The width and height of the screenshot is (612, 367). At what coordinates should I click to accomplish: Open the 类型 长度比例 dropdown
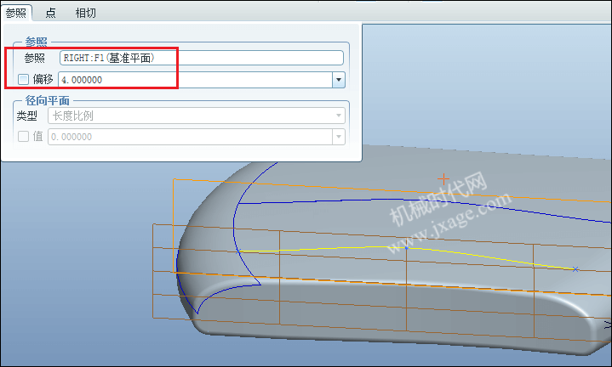click(197, 116)
